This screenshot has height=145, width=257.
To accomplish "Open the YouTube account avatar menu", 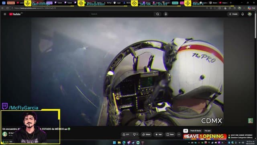I will 250,14.
